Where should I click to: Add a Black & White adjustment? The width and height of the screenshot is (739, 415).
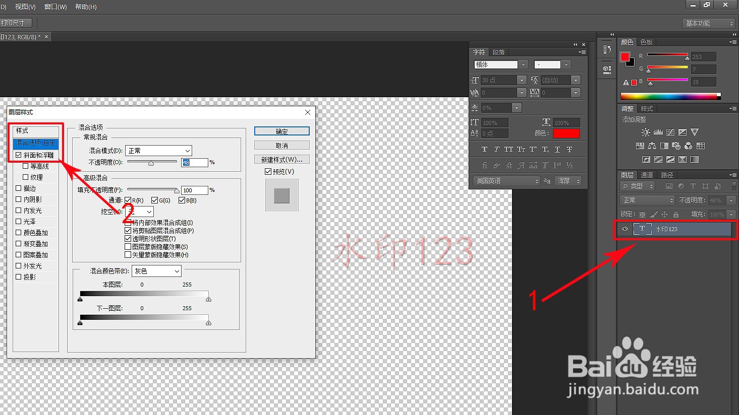pos(664,146)
